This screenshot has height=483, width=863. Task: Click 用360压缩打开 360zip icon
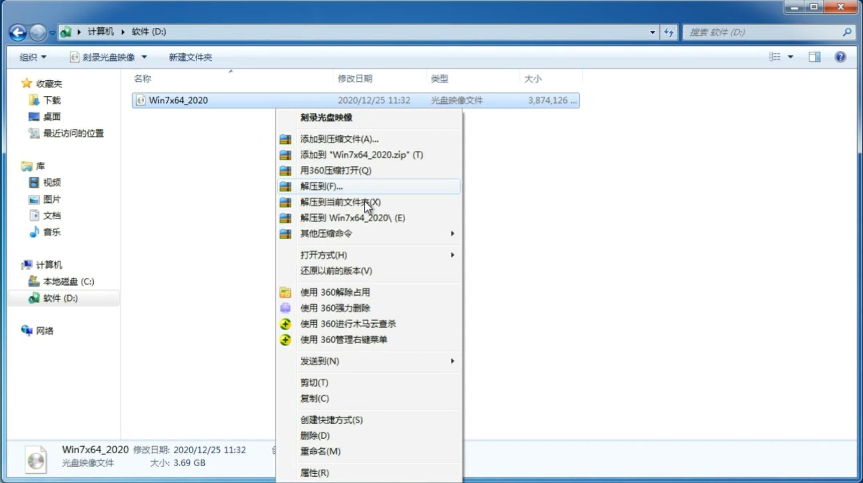[x=286, y=170]
